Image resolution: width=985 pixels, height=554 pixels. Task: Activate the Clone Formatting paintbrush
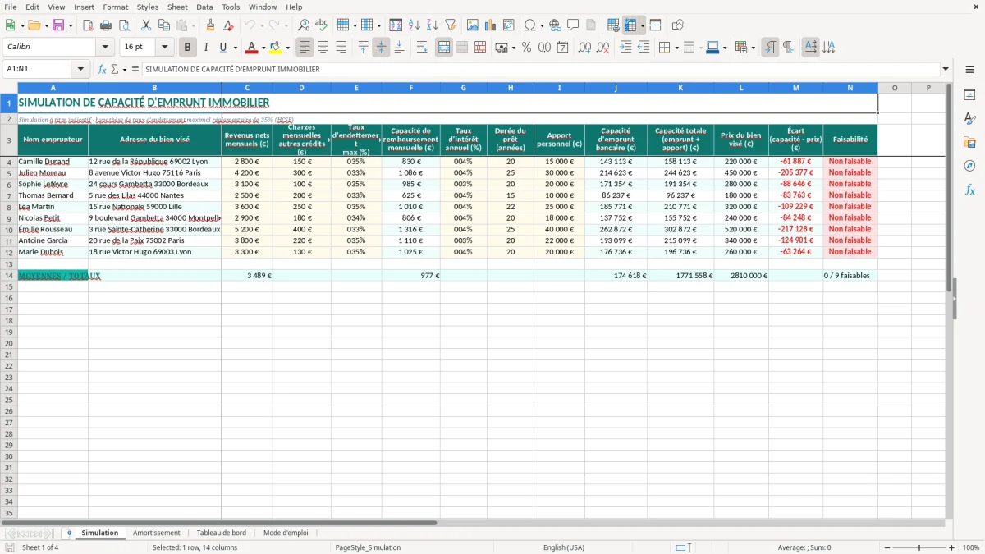(210, 25)
